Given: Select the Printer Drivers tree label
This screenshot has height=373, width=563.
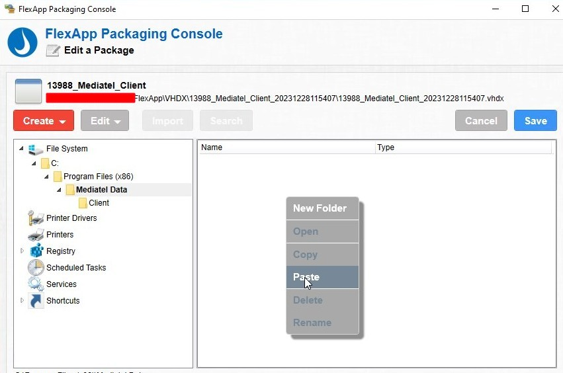Looking at the screenshot, I should click(71, 218).
